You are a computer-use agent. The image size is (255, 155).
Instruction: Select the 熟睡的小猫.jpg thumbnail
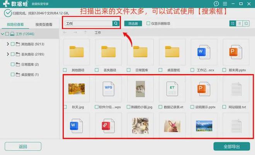tap(140, 89)
